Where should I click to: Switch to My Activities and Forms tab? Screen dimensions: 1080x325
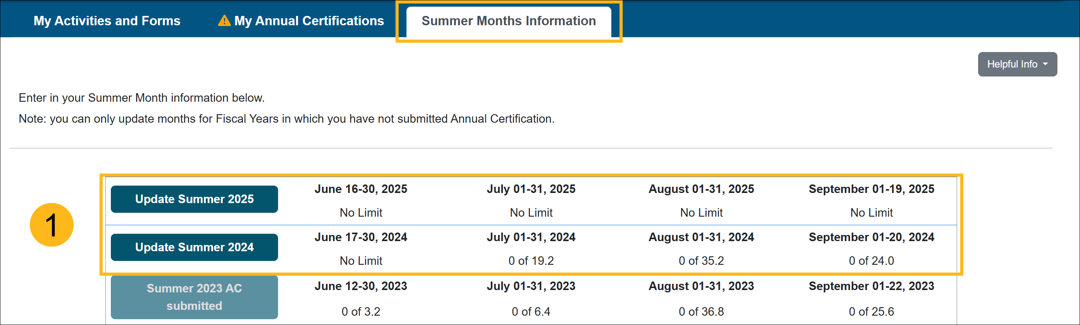(107, 21)
